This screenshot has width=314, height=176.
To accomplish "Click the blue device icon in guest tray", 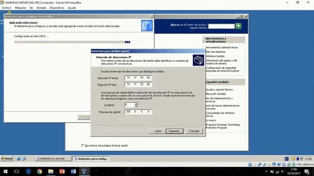I will coord(298,159).
